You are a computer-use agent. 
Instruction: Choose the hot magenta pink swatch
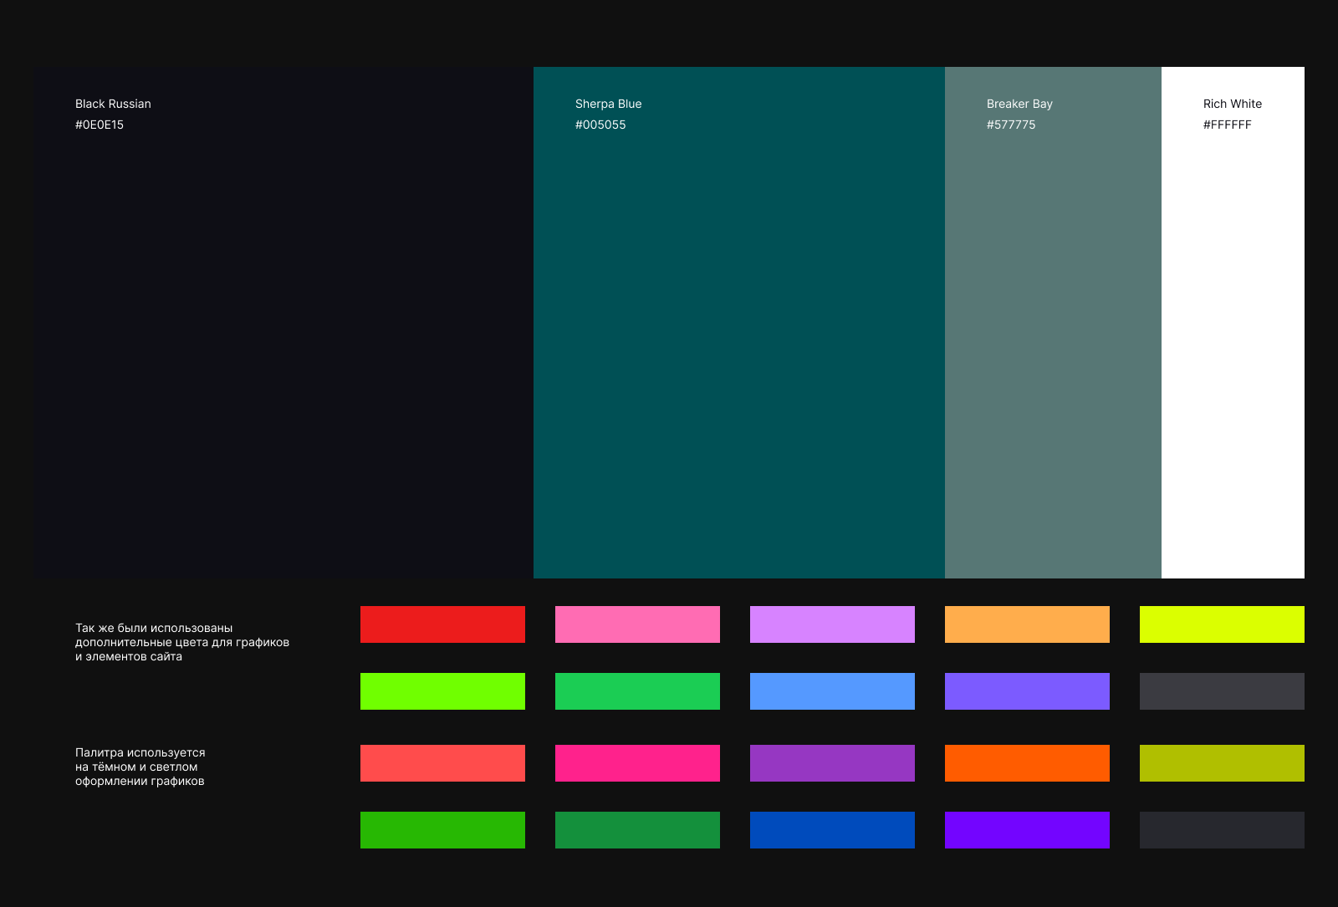[637, 763]
